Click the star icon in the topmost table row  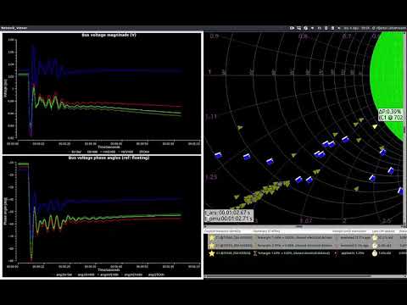[212, 238]
